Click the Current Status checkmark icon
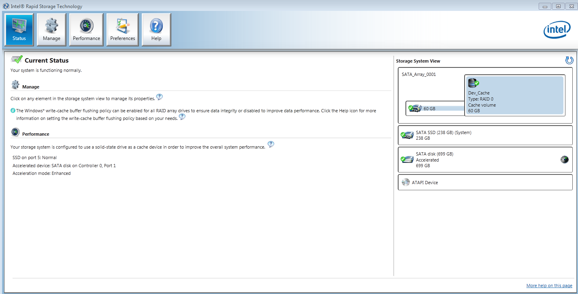 (x=17, y=59)
